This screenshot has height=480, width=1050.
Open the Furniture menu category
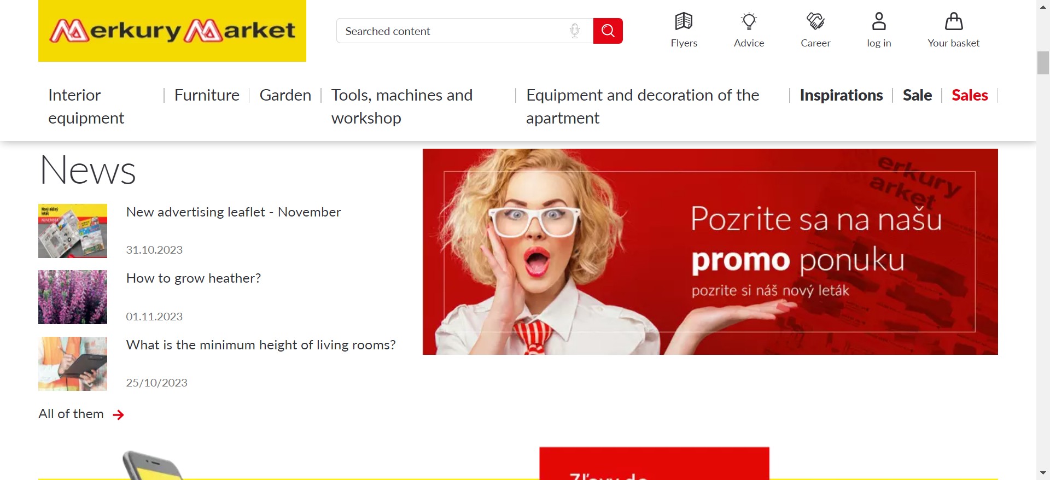pyautogui.click(x=207, y=95)
